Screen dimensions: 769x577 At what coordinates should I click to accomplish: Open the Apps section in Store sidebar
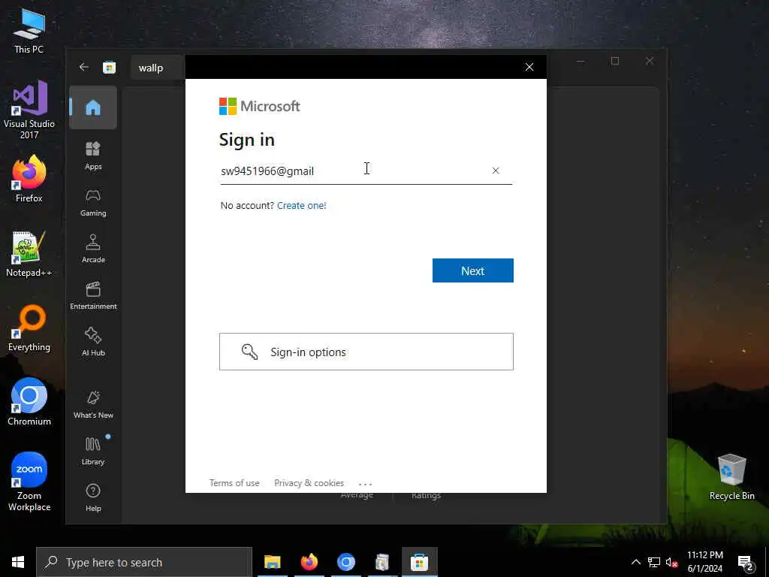click(93, 156)
